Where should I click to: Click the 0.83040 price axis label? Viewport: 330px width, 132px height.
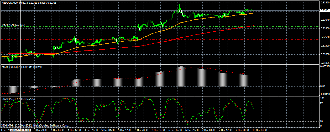click(x=324, y=20)
